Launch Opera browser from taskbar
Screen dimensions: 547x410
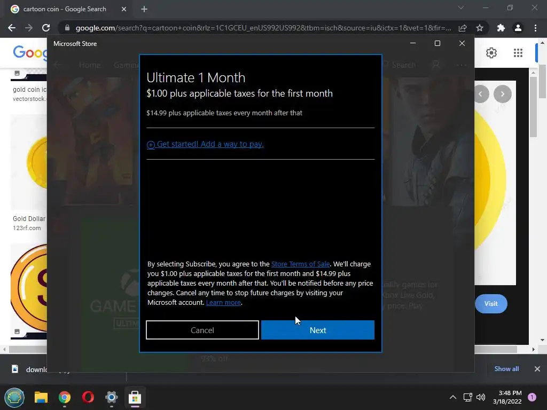[88, 397]
